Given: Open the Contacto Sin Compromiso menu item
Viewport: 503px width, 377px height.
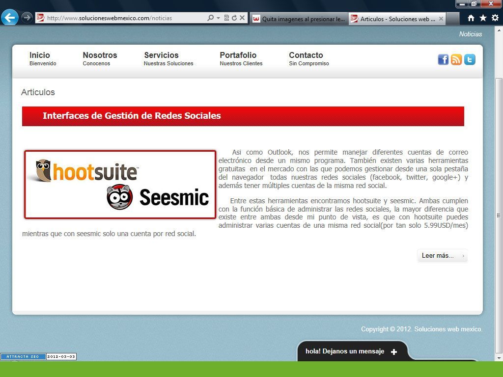Looking at the screenshot, I should (309, 59).
